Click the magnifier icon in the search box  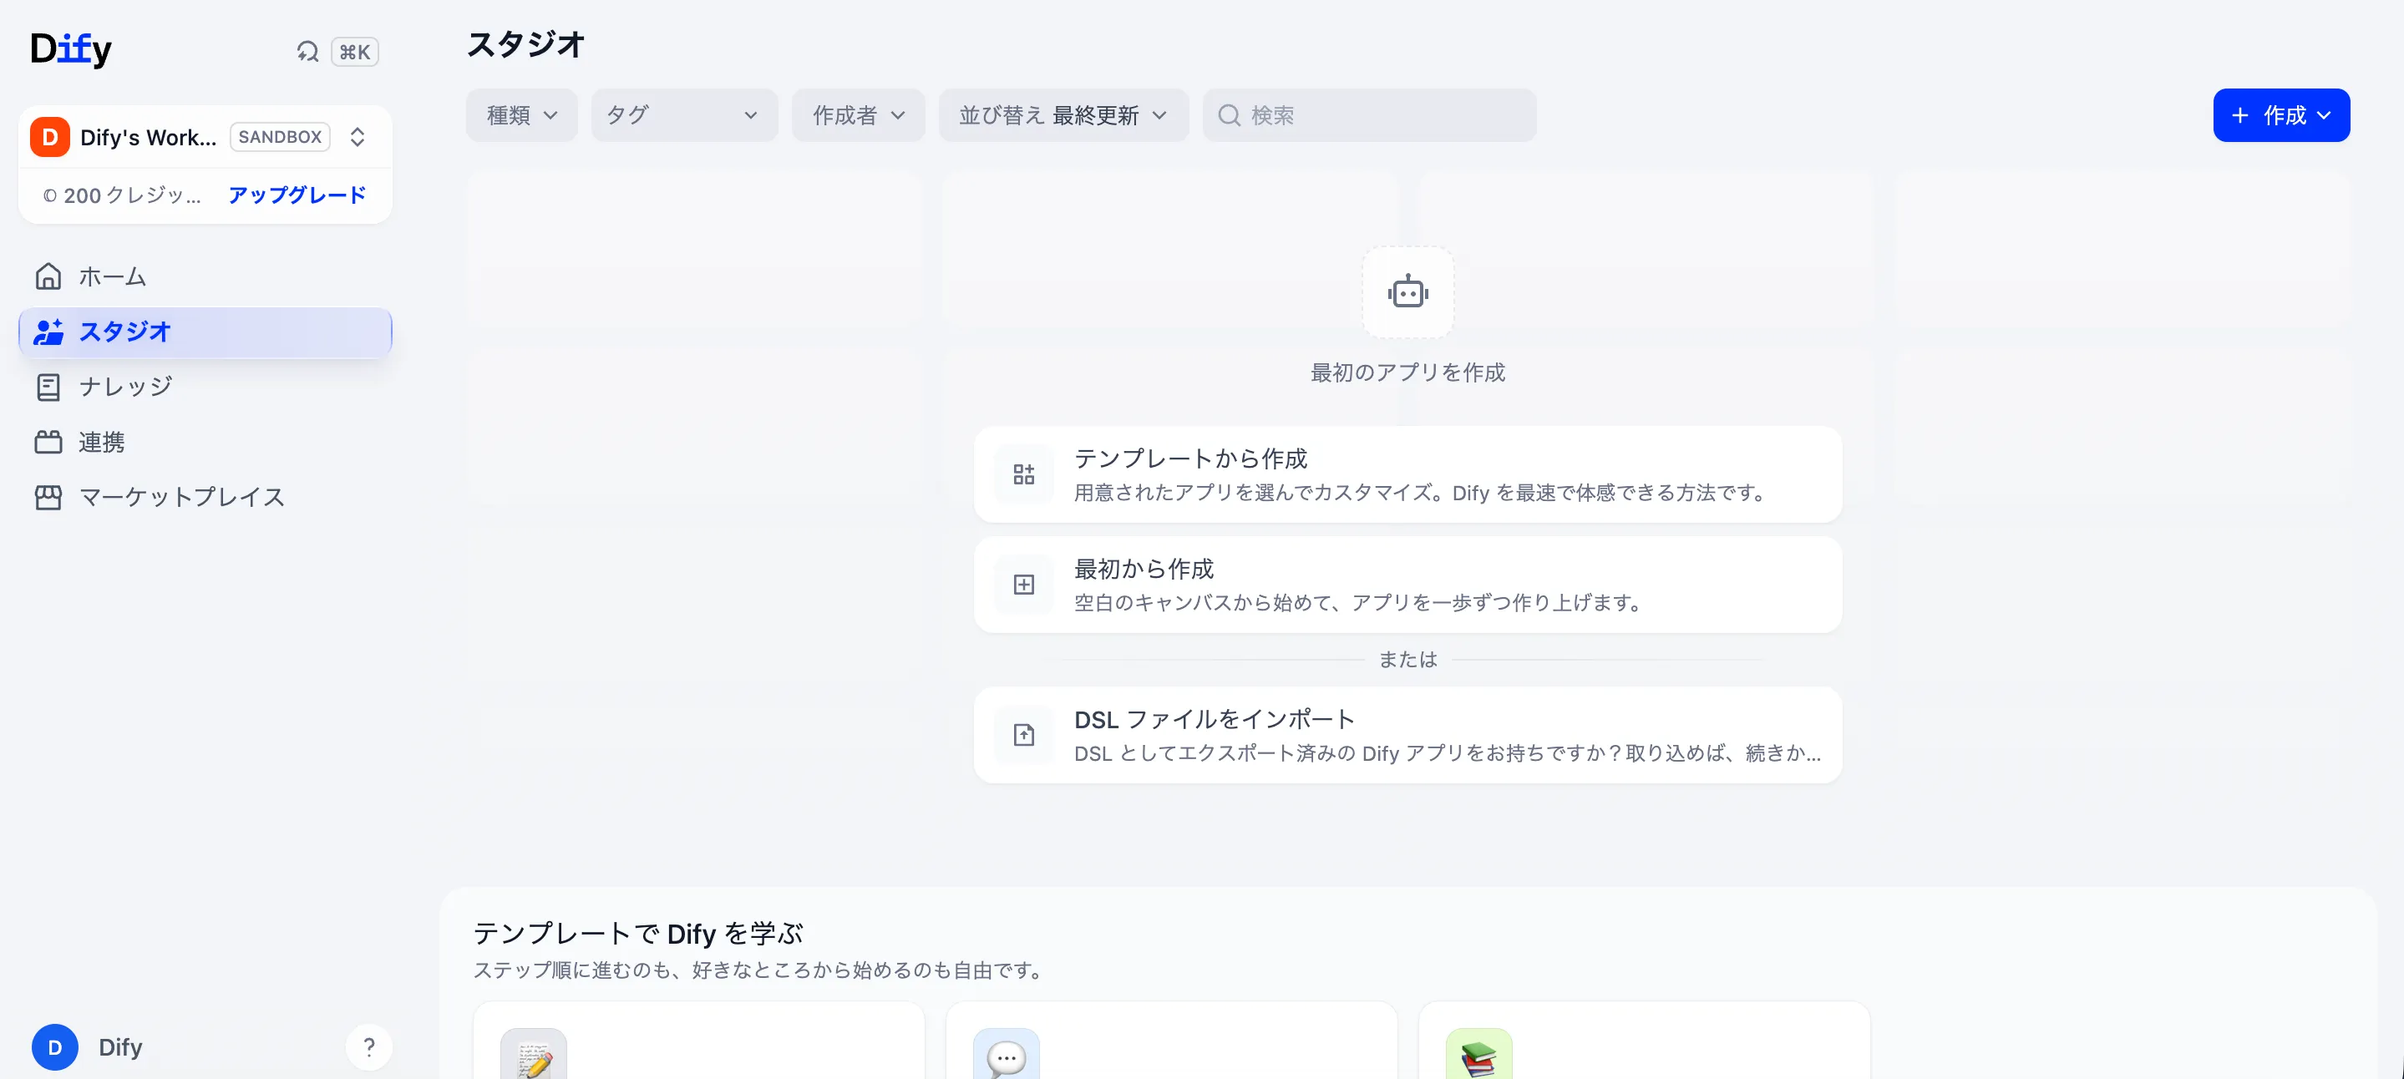1229,114
